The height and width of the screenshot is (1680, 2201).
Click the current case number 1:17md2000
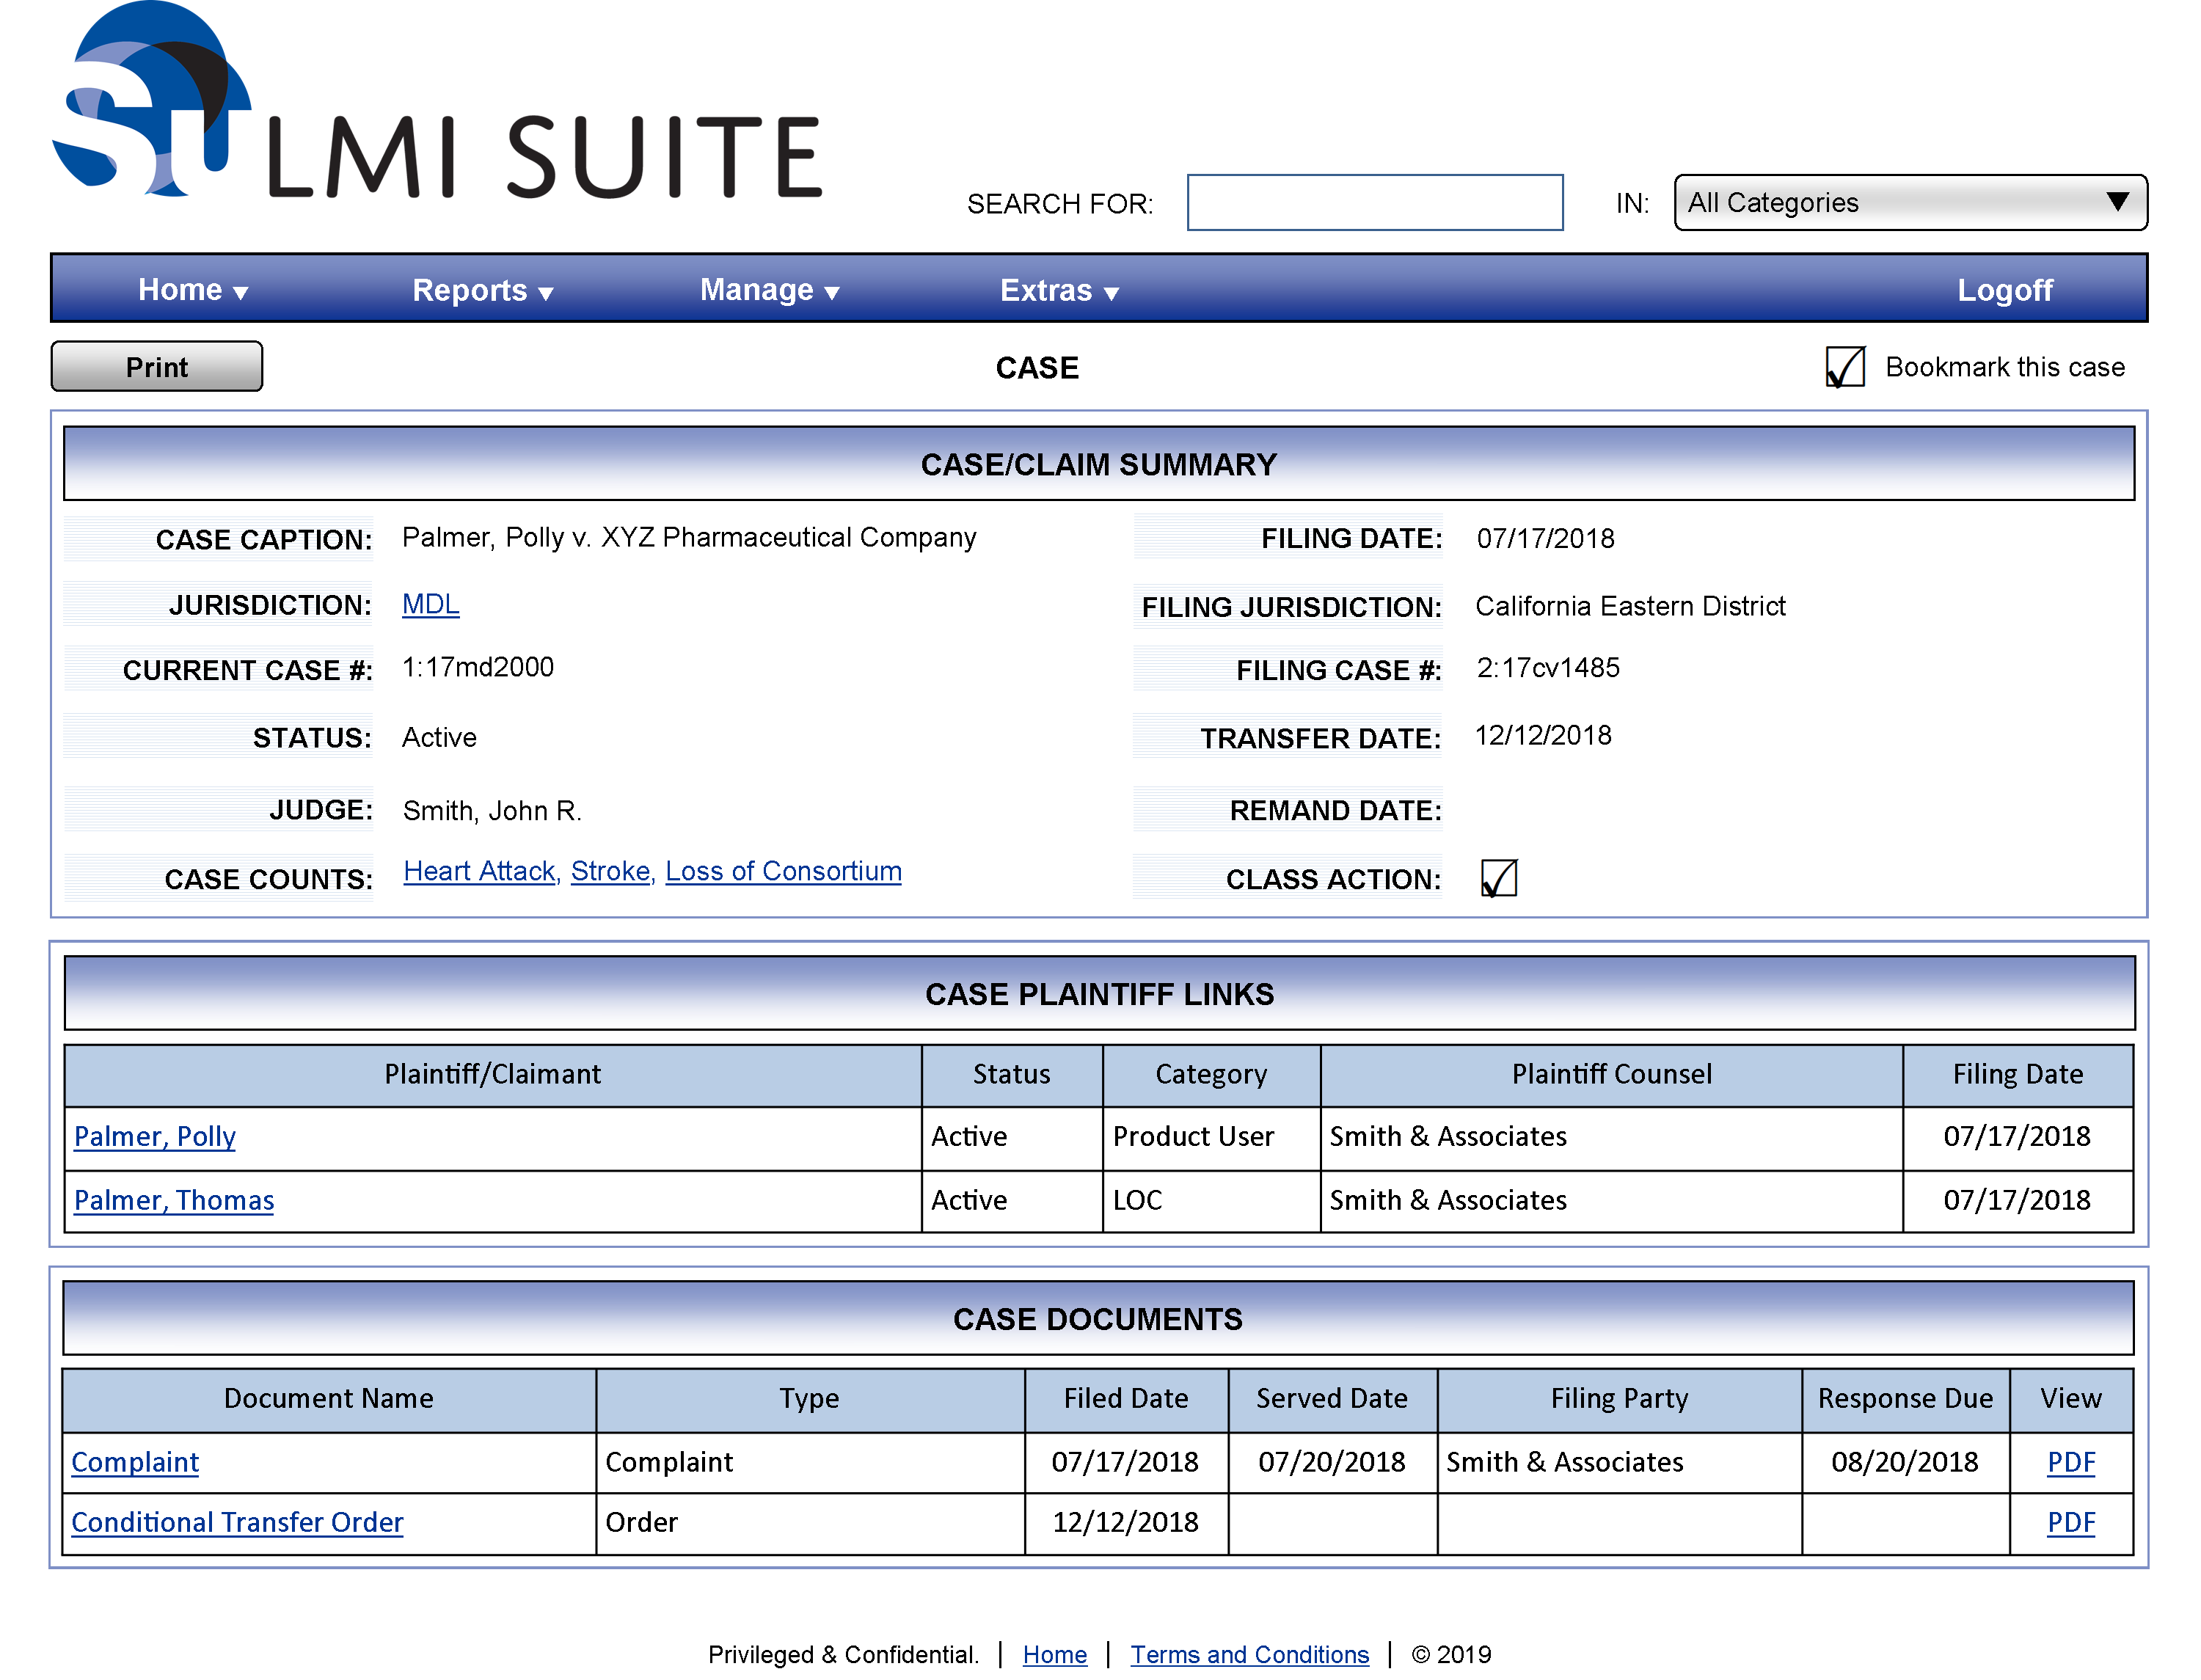pos(478,667)
